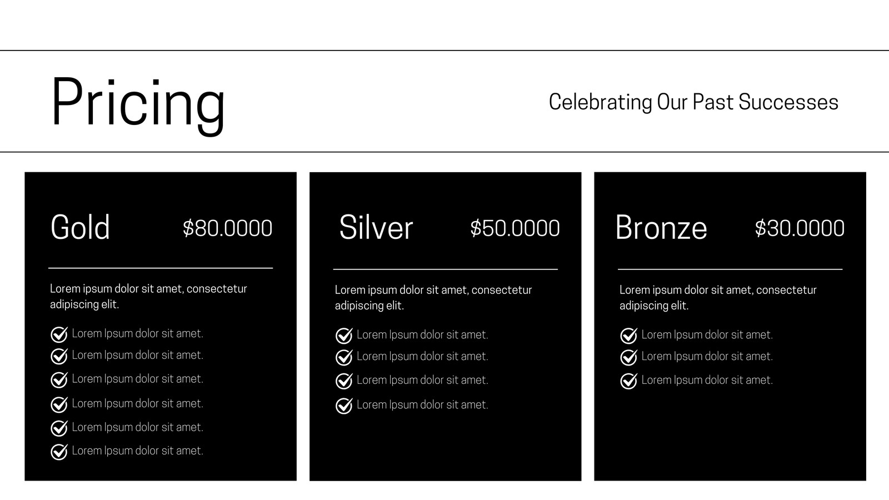This screenshot has width=889, height=500.
Task: Click the Gold plan heading
Action: [x=80, y=227]
